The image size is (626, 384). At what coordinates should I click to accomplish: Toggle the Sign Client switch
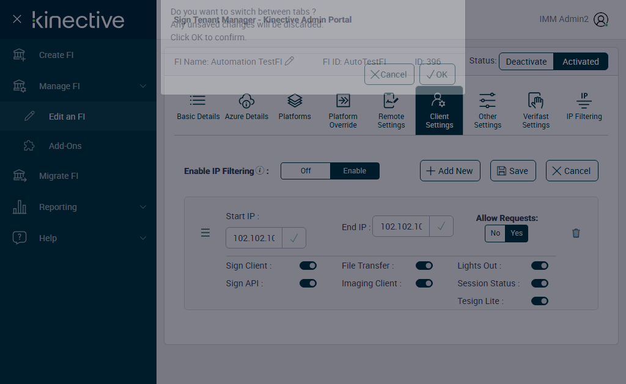[308, 266]
